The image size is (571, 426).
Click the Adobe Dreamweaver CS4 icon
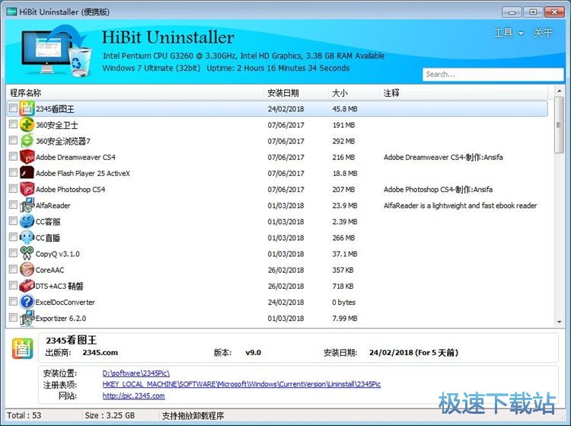click(x=27, y=157)
